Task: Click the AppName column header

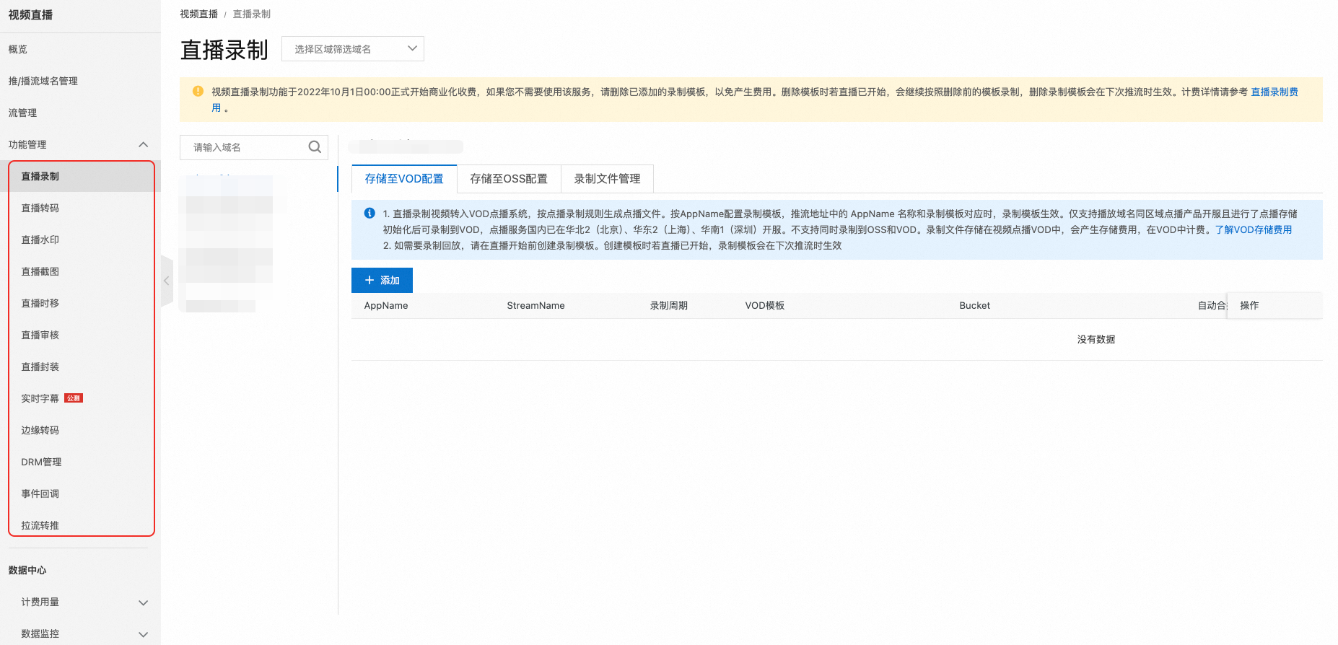Action: (386, 305)
